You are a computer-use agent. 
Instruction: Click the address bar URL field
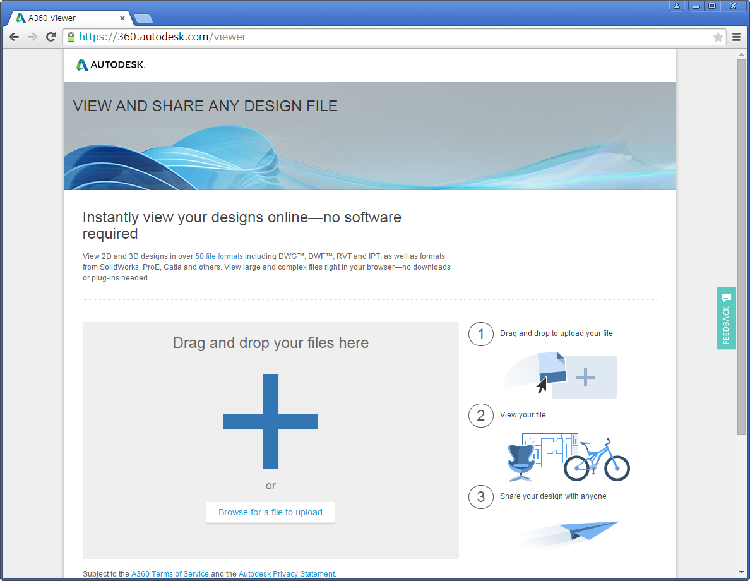click(391, 37)
